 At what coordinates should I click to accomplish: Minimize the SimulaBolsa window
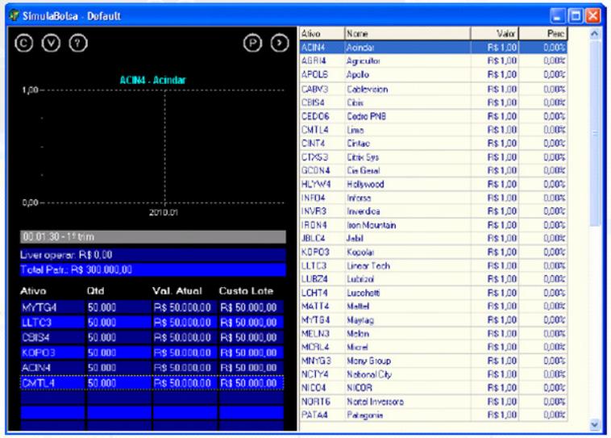point(558,15)
